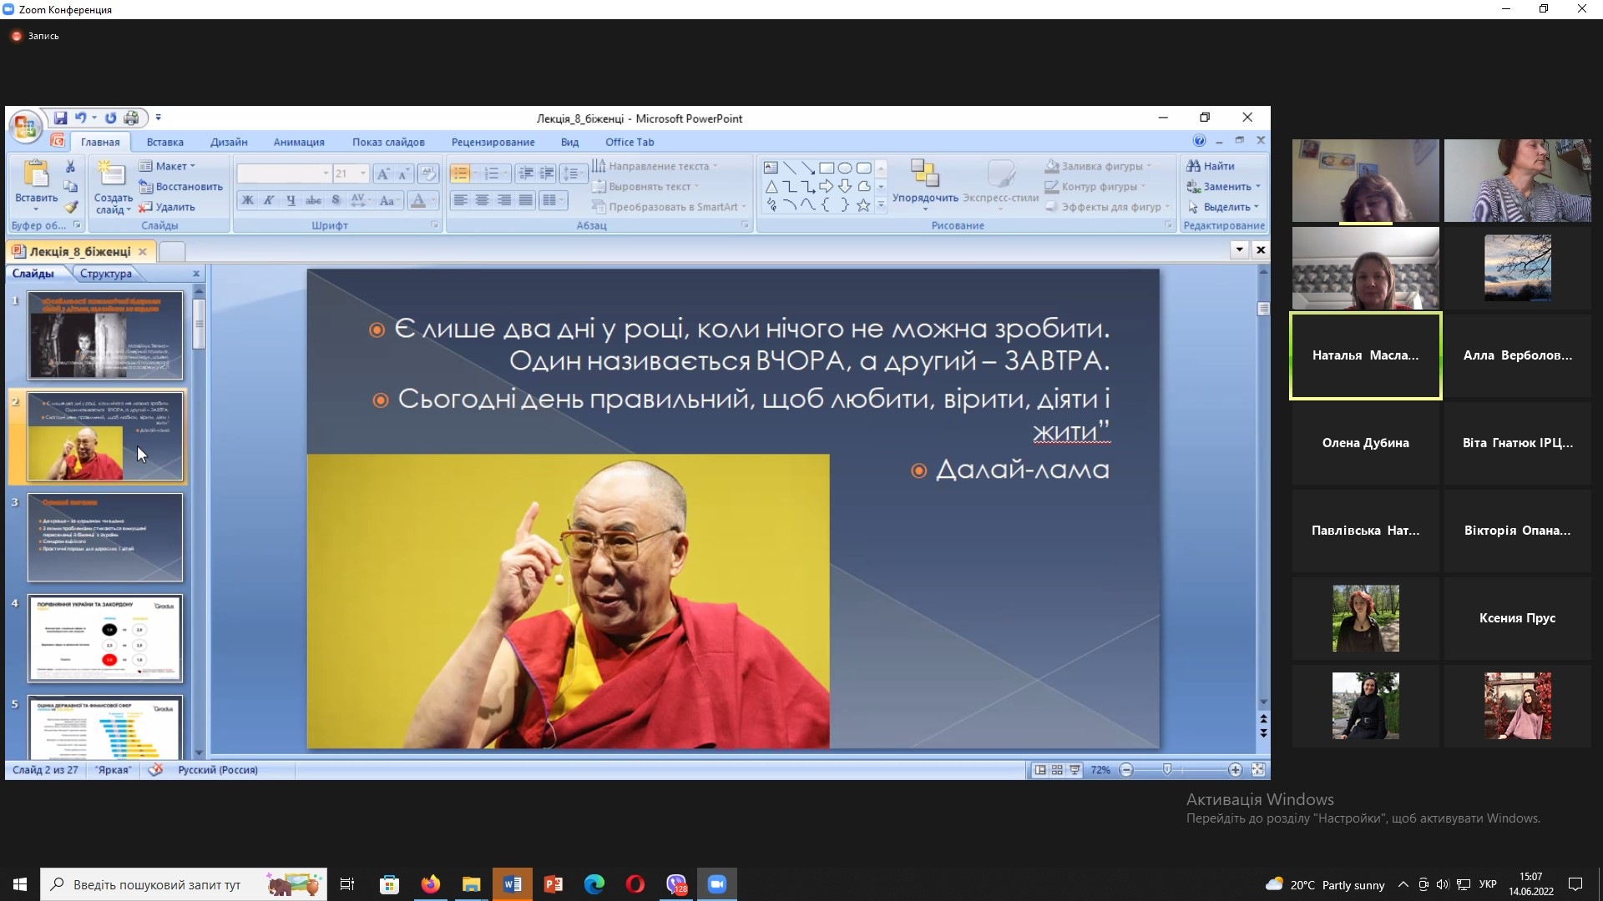The image size is (1603, 901).
Task: Toggle Bold (Ж) formatting
Action: tap(247, 200)
